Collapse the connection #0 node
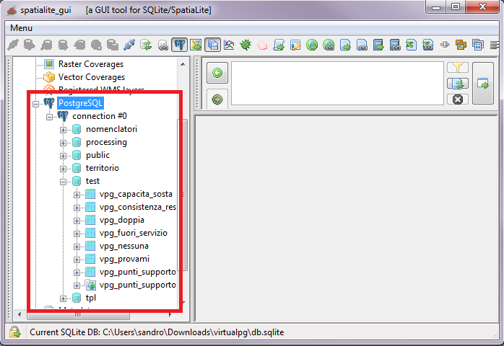The width and height of the screenshot is (504, 346). 49,117
